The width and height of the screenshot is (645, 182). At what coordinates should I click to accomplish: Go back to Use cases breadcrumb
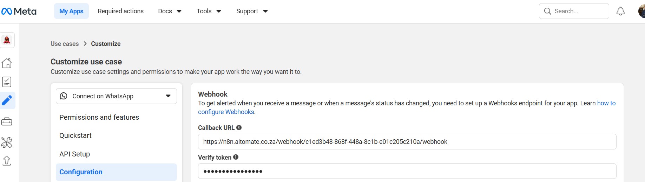tap(65, 44)
